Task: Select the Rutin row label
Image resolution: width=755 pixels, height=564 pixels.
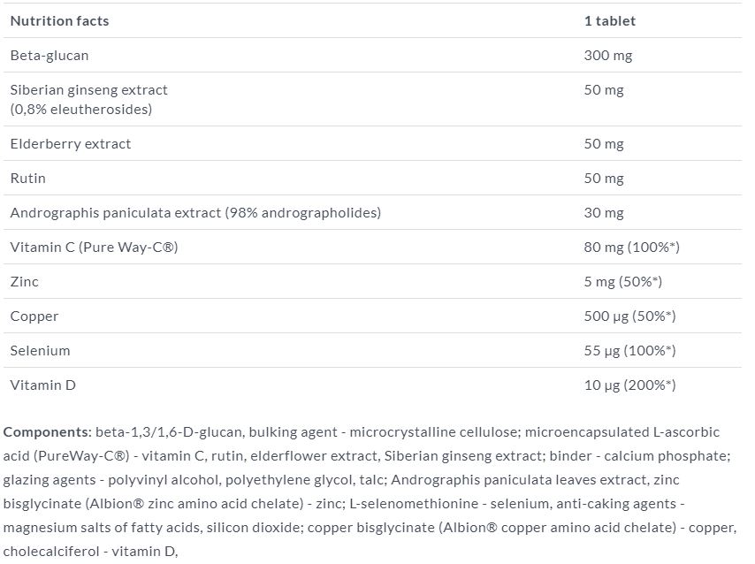Action: coord(28,178)
